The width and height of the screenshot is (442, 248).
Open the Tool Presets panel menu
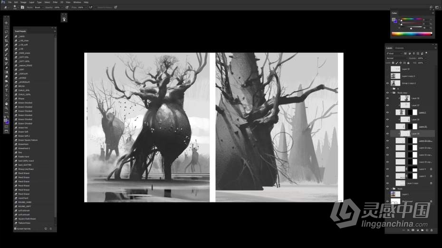pos(55,31)
